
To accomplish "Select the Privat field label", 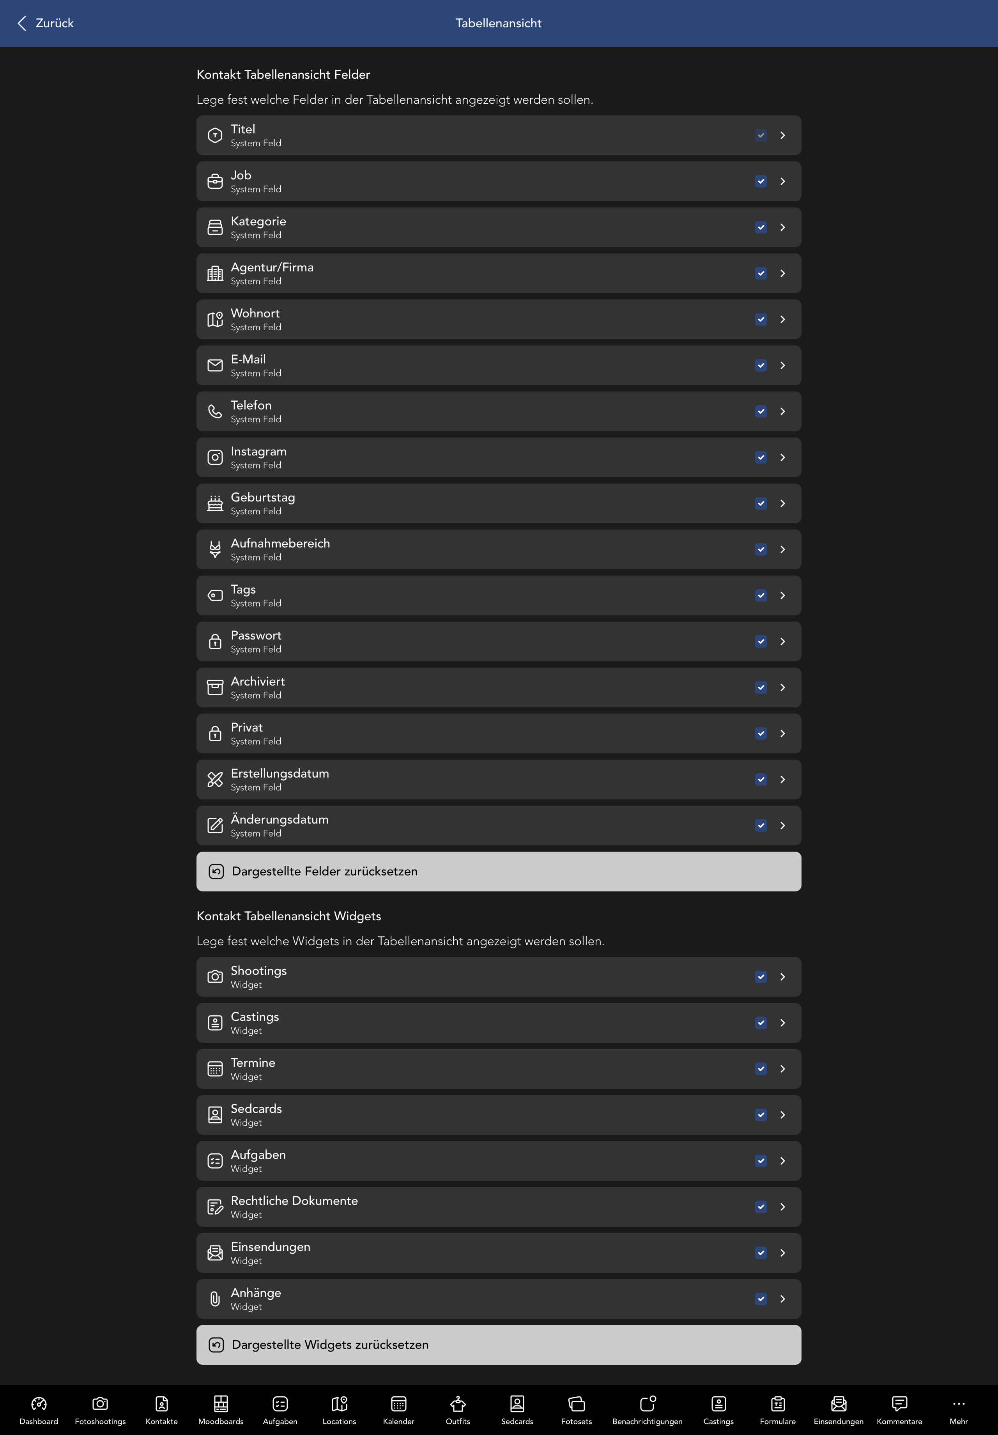I will (x=247, y=728).
